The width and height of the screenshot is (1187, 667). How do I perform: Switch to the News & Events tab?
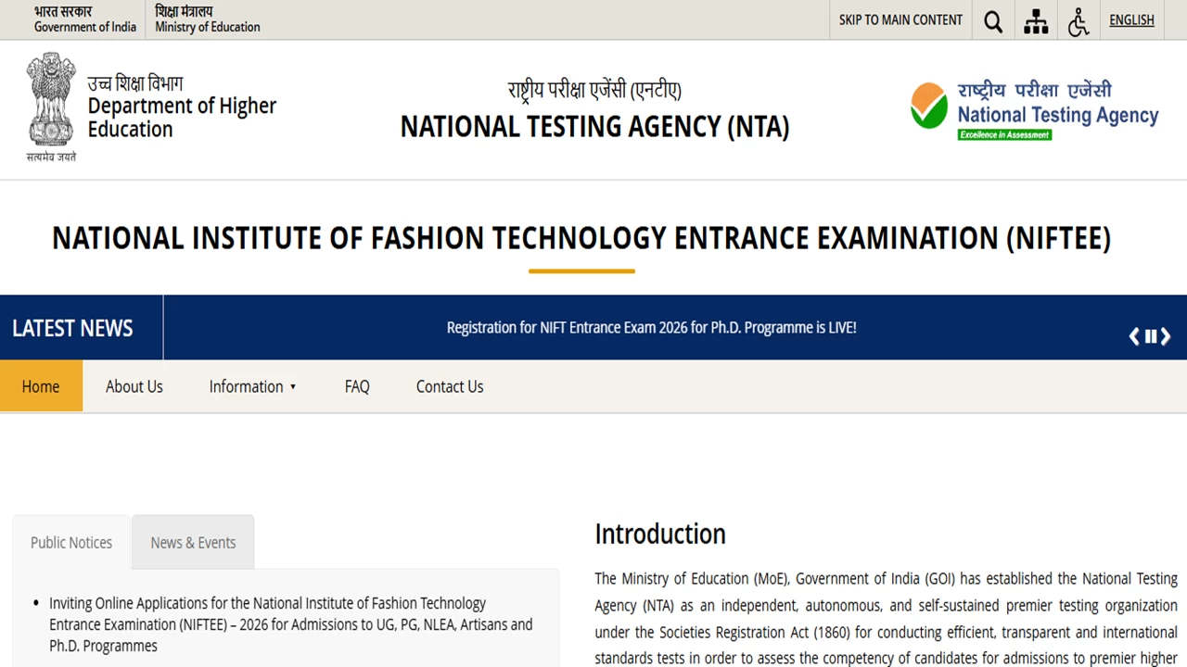[x=193, y=542]
